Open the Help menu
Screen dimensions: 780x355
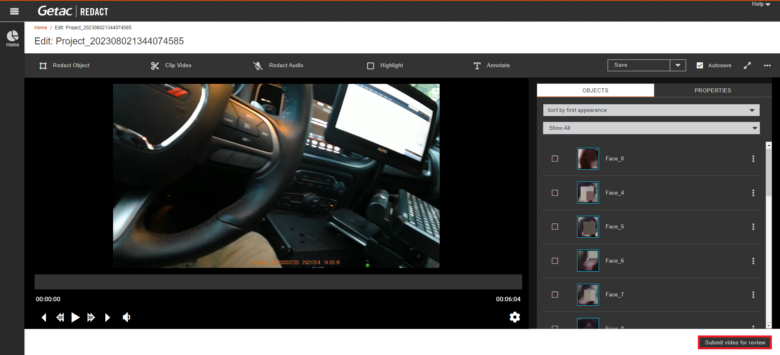pos(761,4)
